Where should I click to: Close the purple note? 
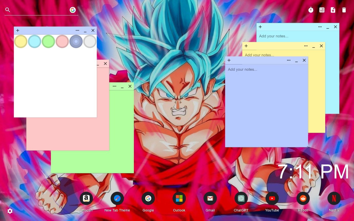point(304,60)
